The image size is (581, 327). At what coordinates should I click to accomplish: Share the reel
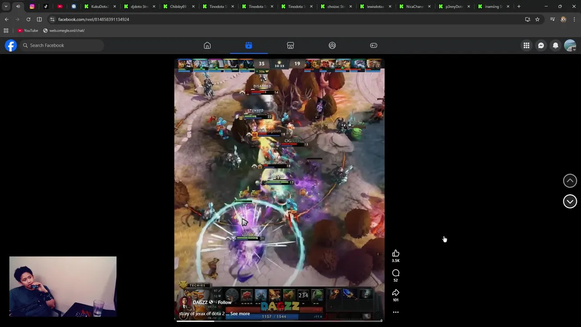pos(396,292)
